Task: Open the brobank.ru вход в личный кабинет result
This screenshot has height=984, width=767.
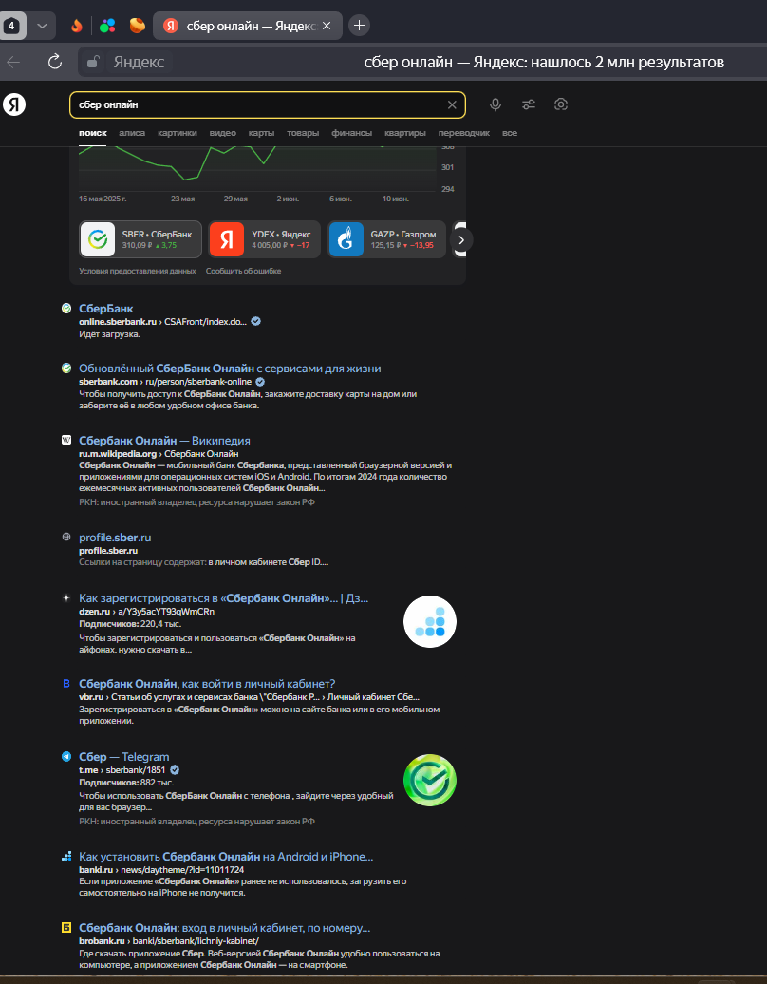Action: click(x=225, y=928)
